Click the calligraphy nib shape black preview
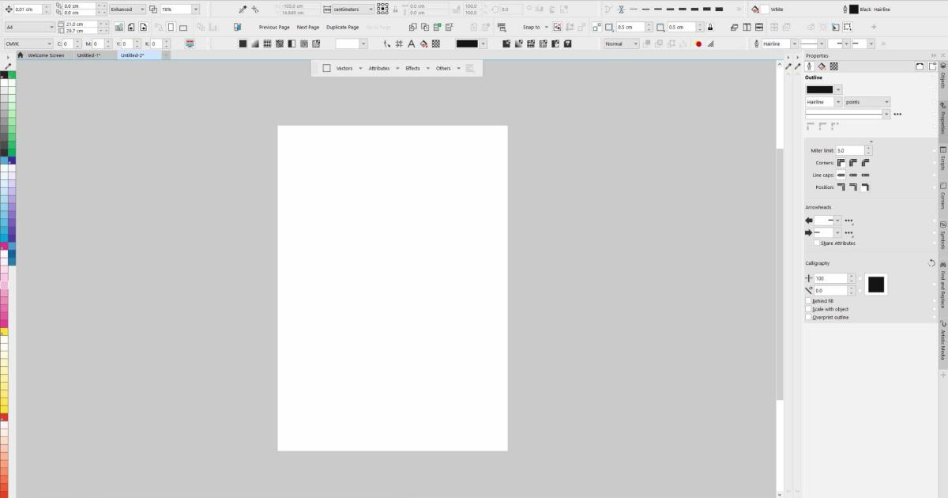Image resolution: width=948 pixels, height=498 pixels. point(876,285)
